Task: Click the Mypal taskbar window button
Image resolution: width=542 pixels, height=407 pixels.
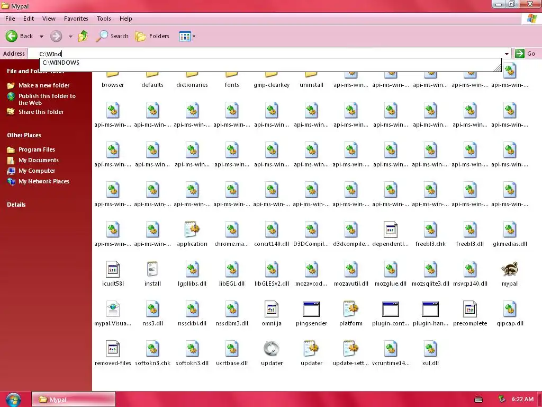Action: tap(74, 400)
